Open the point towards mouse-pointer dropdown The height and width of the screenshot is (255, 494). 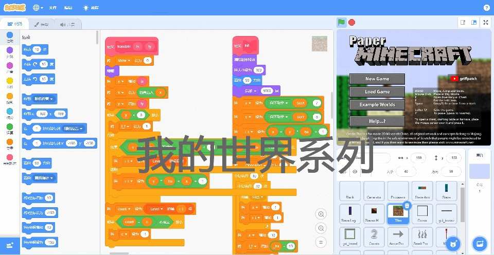(x=43, y=178)
